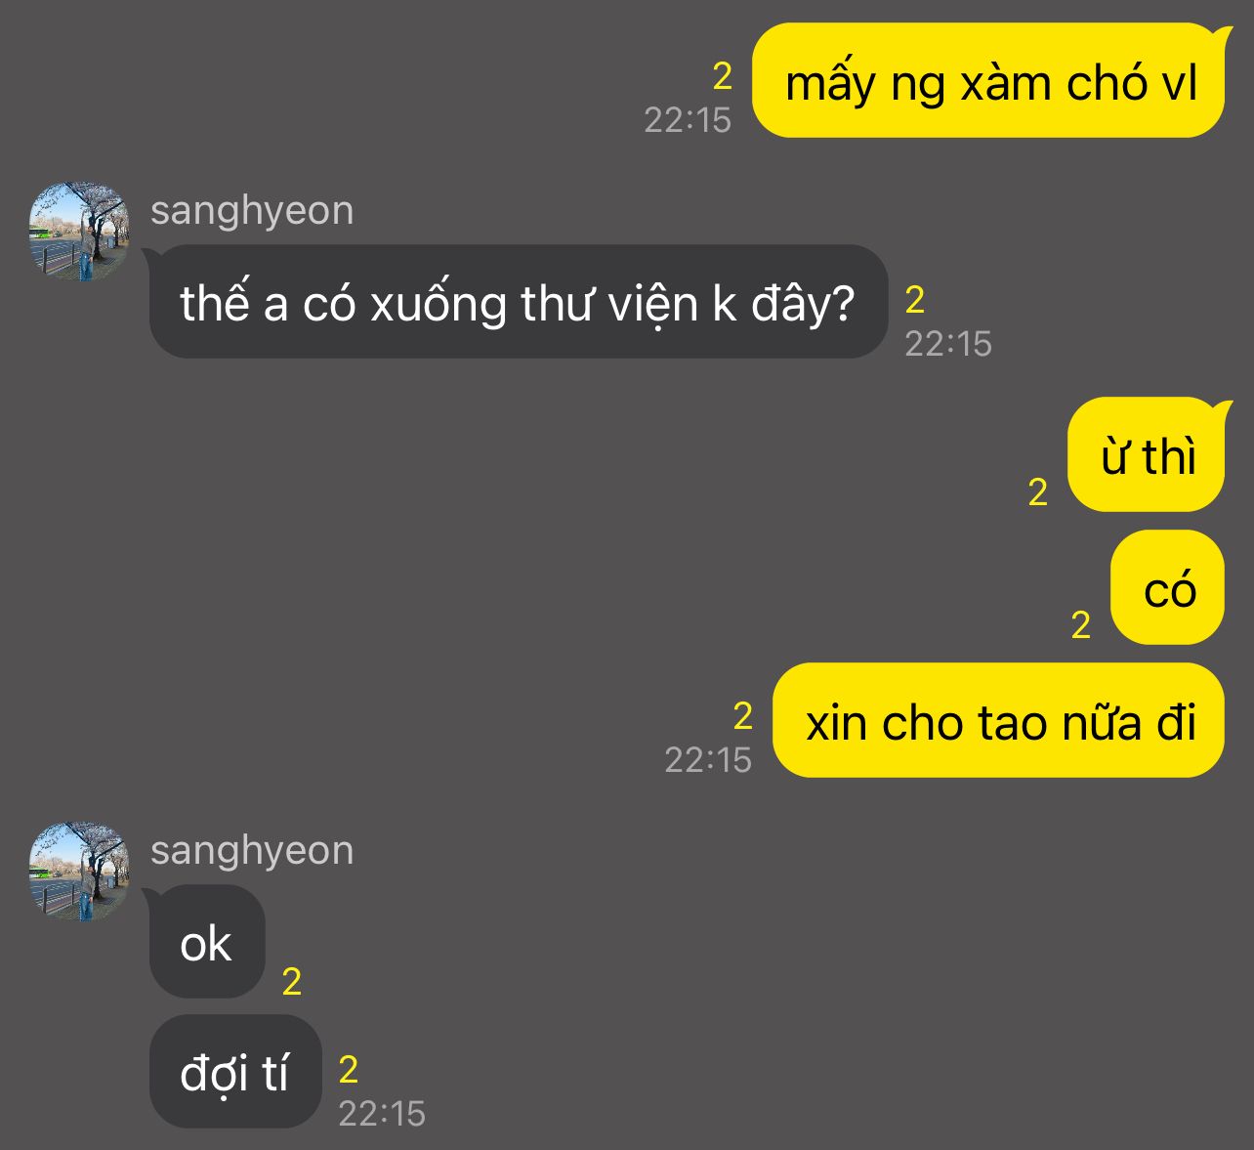Click unread count 2 beside 'ừ thì'
Image resolution: width=1254 pixels, height=1150 pixels.
(x=1038, y=492)
